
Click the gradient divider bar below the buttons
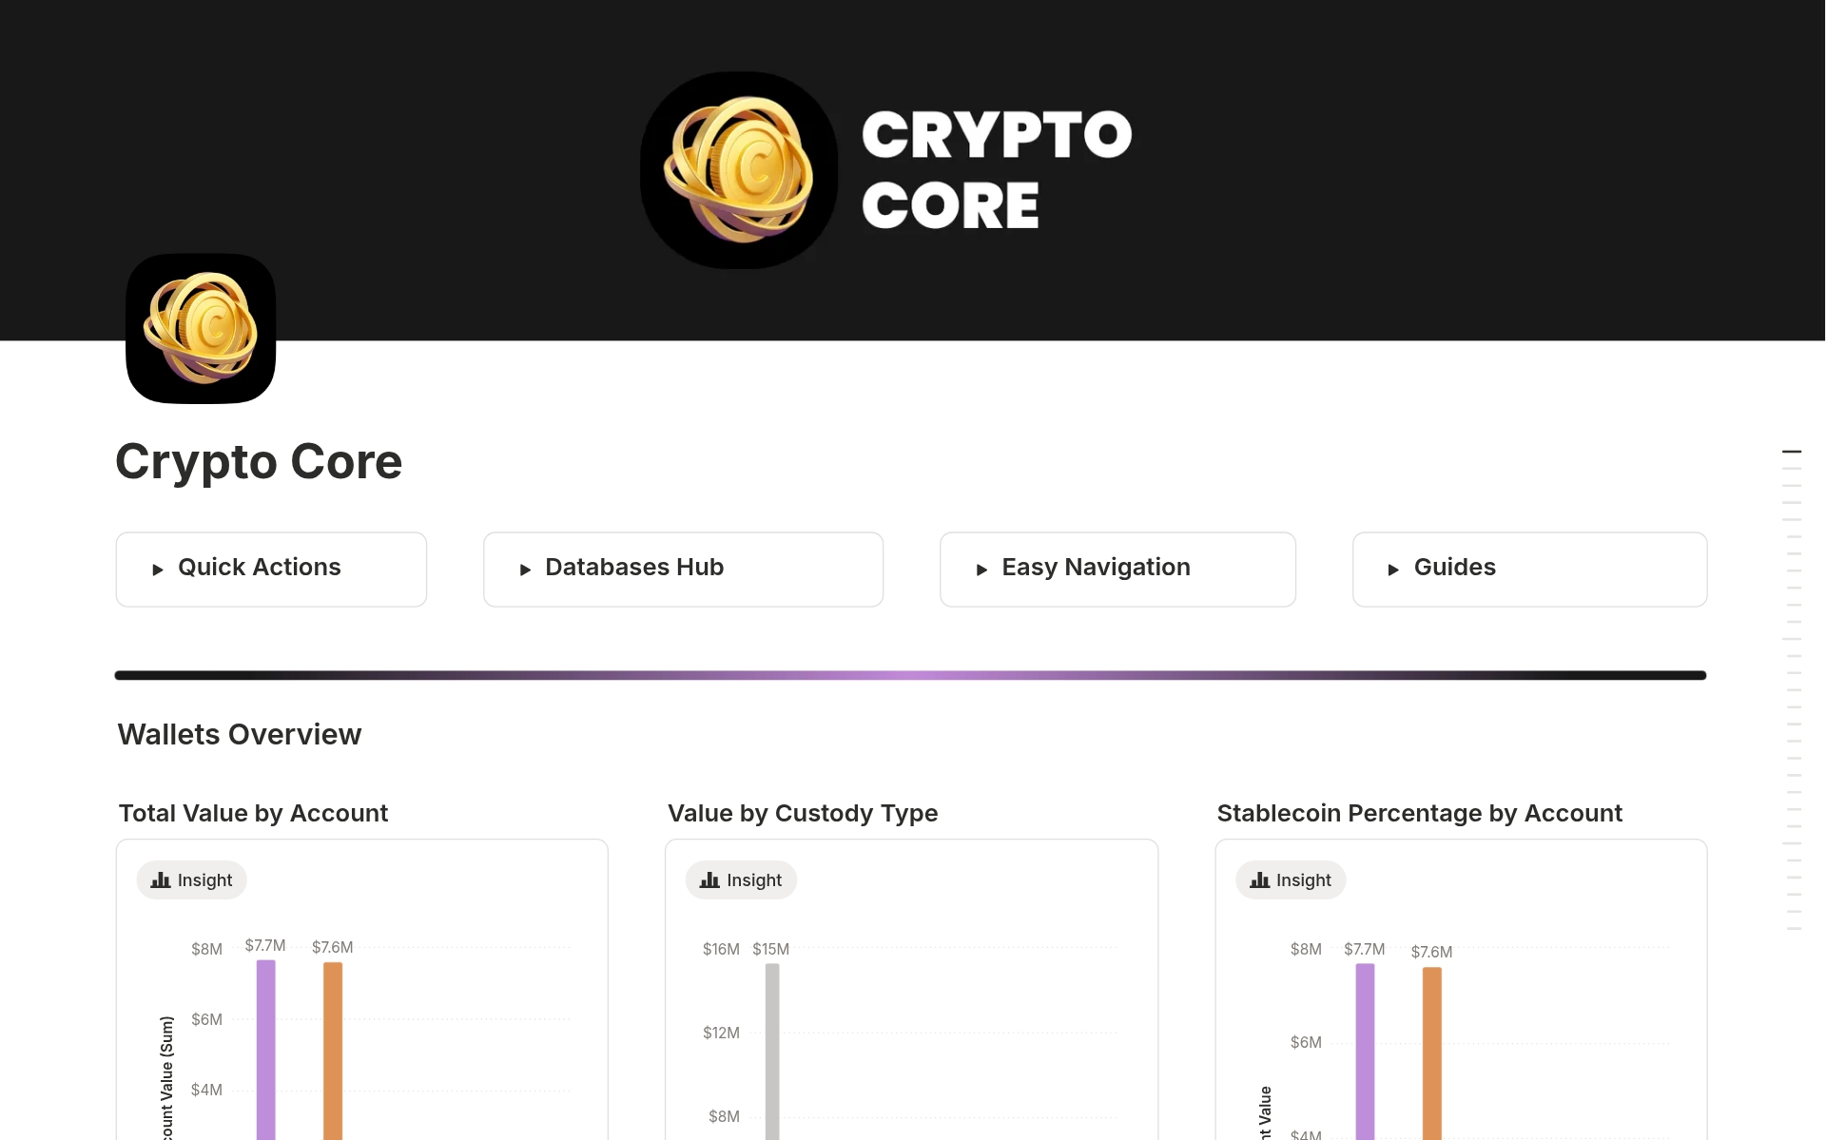pos(910,674)
